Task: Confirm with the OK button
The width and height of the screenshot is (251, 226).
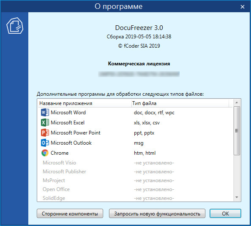Action: pyautogui.click(x=225, y=213)
